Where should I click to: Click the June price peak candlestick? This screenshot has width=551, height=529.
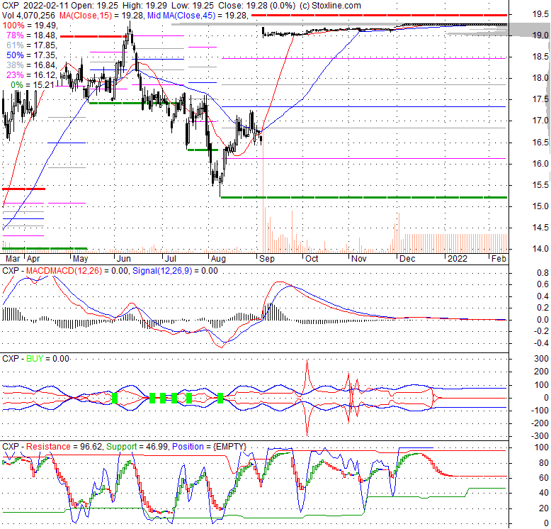(x=130, y=30)
